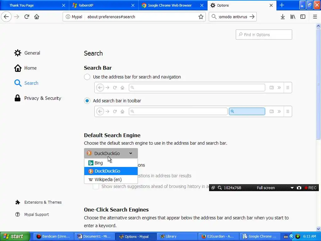321x241 pixels.
Task: Switch to the RebornXP tab
Action: tap(104, 5)
